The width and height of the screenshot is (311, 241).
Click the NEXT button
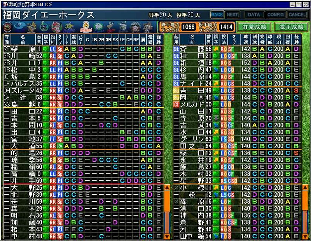pos(232,15)
